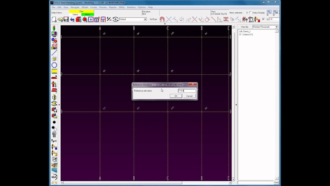Close the Reference Elevation dialog
The width and height of the screenshot is (330, 186).
pos(193,84)
